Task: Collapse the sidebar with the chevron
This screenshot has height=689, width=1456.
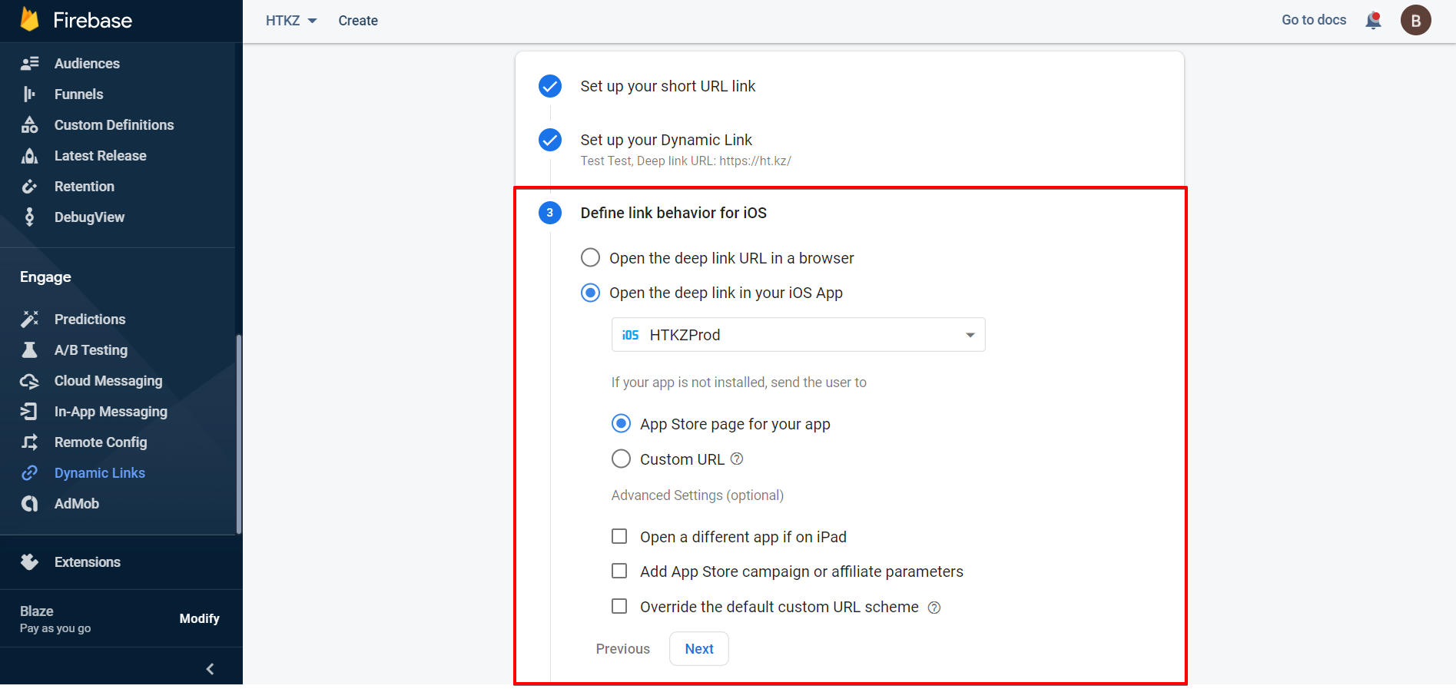Action: pyautogui.click(x=210, y=669)
